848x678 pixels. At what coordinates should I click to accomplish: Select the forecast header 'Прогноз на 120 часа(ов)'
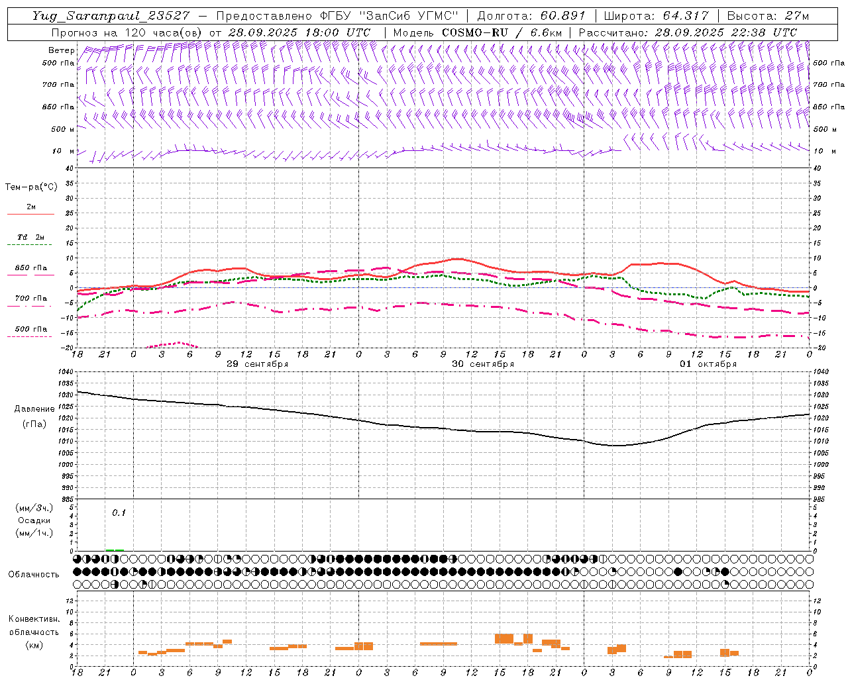(127, 32)
